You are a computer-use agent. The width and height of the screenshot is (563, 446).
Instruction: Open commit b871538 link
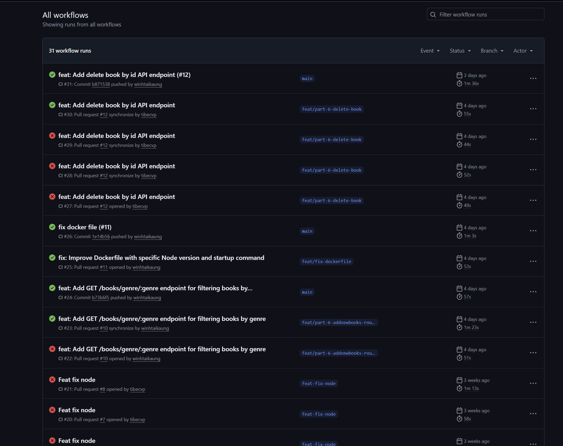point(101,84)
